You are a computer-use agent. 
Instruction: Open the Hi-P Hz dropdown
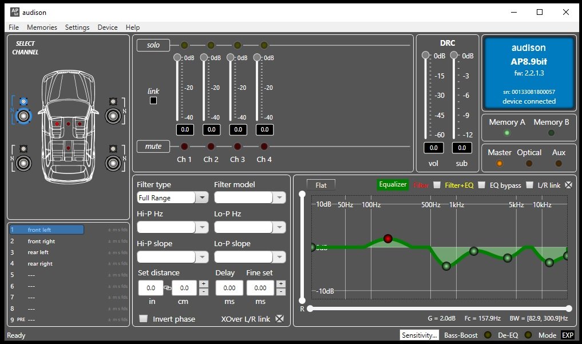click(x=202, y=227)
